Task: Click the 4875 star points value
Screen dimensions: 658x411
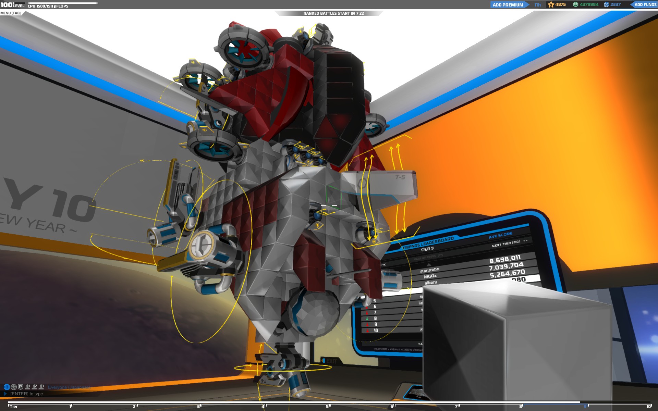Action: tap(561, 4)
